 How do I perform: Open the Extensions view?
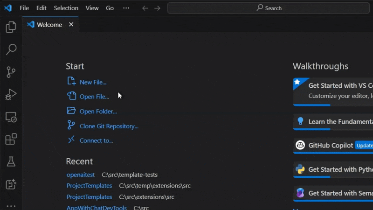click(x=11, y=139)
